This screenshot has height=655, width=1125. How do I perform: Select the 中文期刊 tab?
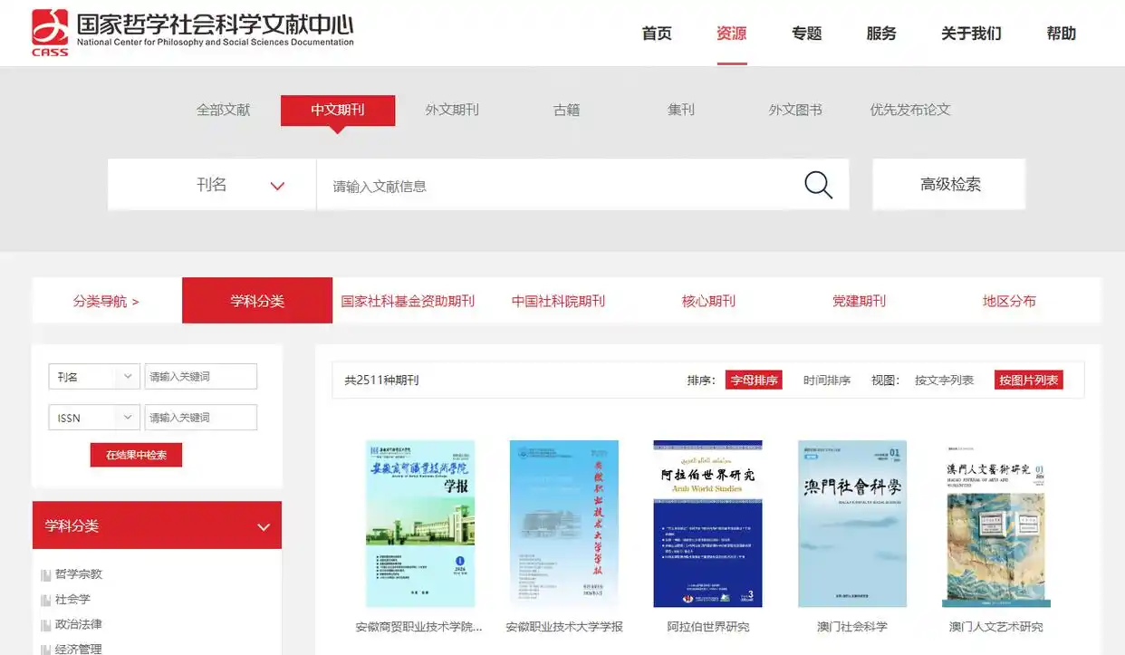[x=338, y=111]
